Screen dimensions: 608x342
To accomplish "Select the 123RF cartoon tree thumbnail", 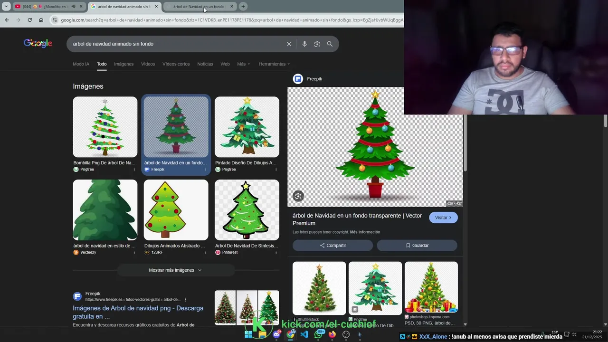I will click(176, 210).
